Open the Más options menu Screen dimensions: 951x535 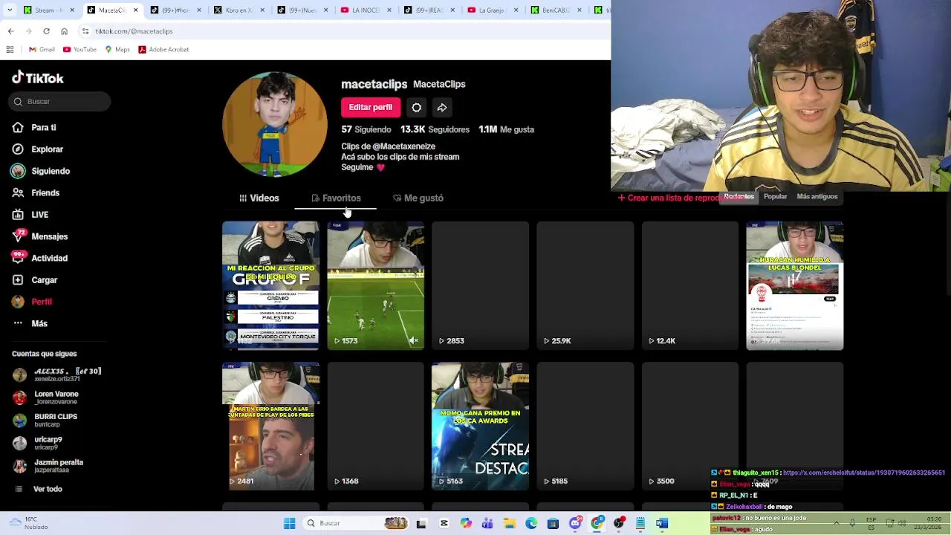(x=30, y=323)
